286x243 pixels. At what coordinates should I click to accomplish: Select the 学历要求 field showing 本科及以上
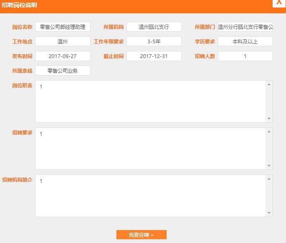pos(245,42)
